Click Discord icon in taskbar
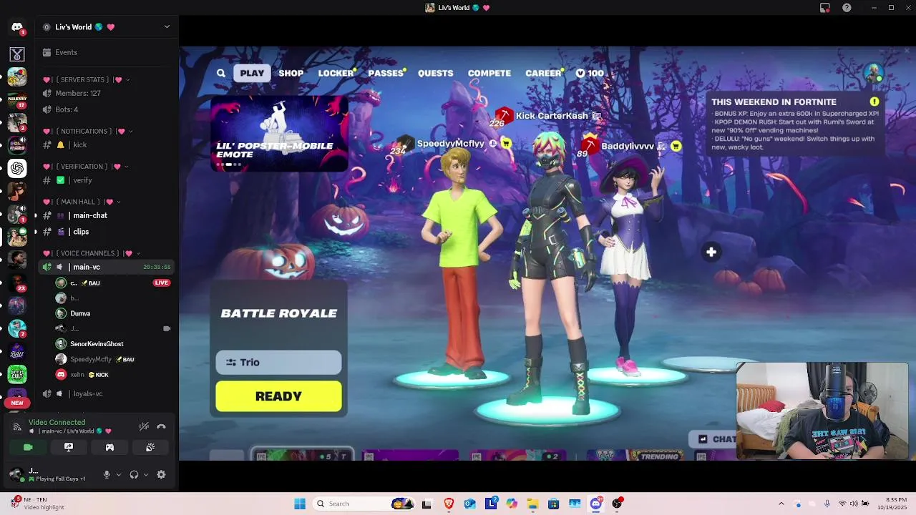916x515 pixels. tap(596, 504)
